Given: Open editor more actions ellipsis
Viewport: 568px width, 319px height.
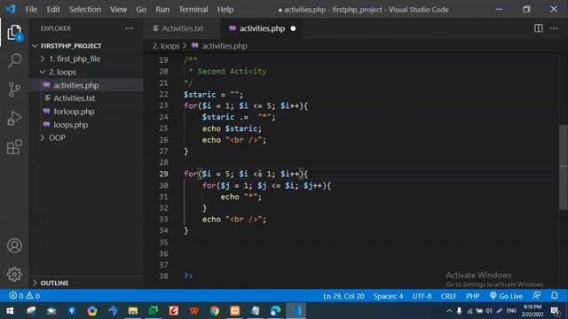Looking at the screenshot, I should coord(554,28).
